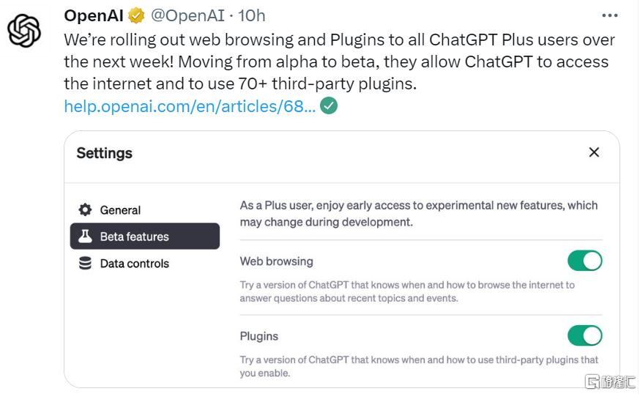640x394 pixels.
Task: Open the General settings tab
Action: coord(120,210)
